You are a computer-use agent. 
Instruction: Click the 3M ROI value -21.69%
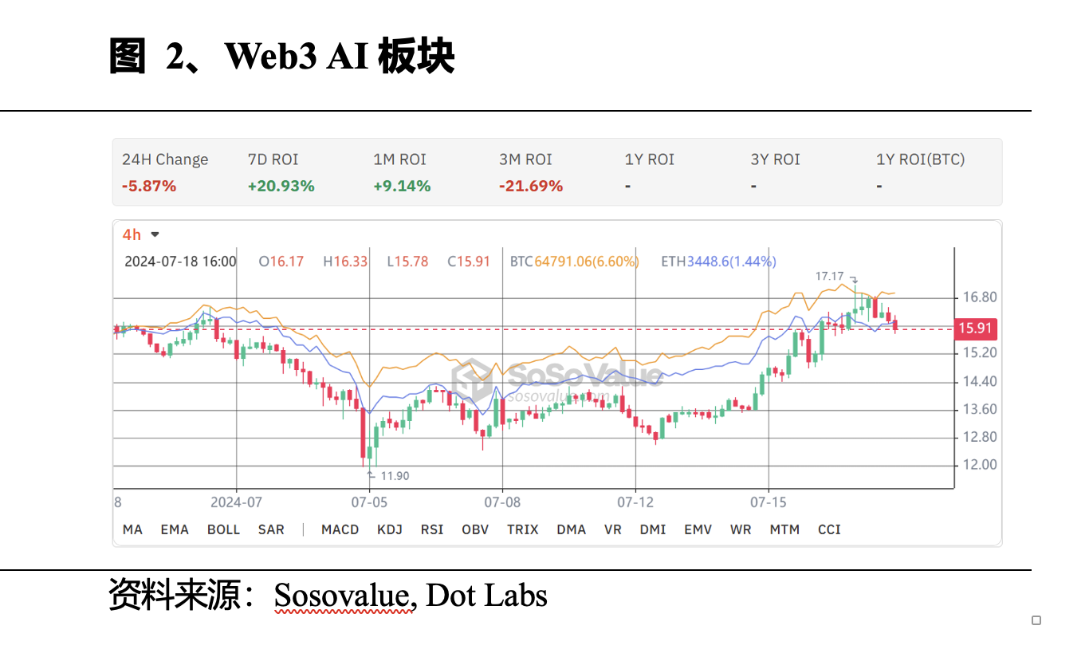tap(531, 186)
